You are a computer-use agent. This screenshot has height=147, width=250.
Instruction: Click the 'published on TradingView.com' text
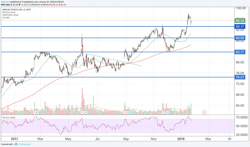pyautogui.click(x=24, y=2)
